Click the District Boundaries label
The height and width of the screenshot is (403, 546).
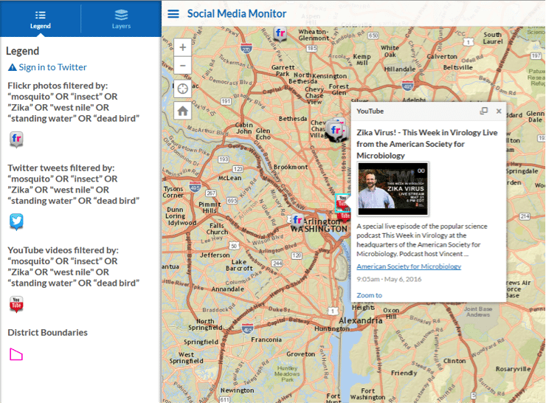48,332
